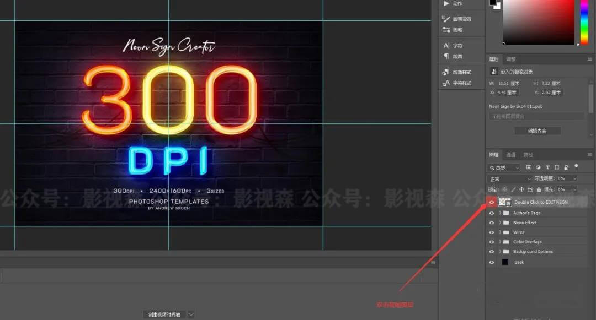This screenshot has height=320, width=596.
Task: Hide the Background Options group
Action: (492, 251)
